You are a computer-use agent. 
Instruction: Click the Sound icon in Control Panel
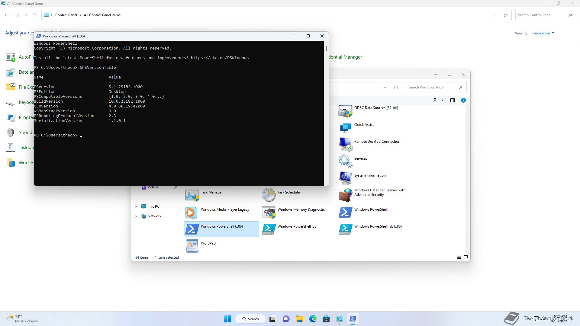(x=11, y=133)
